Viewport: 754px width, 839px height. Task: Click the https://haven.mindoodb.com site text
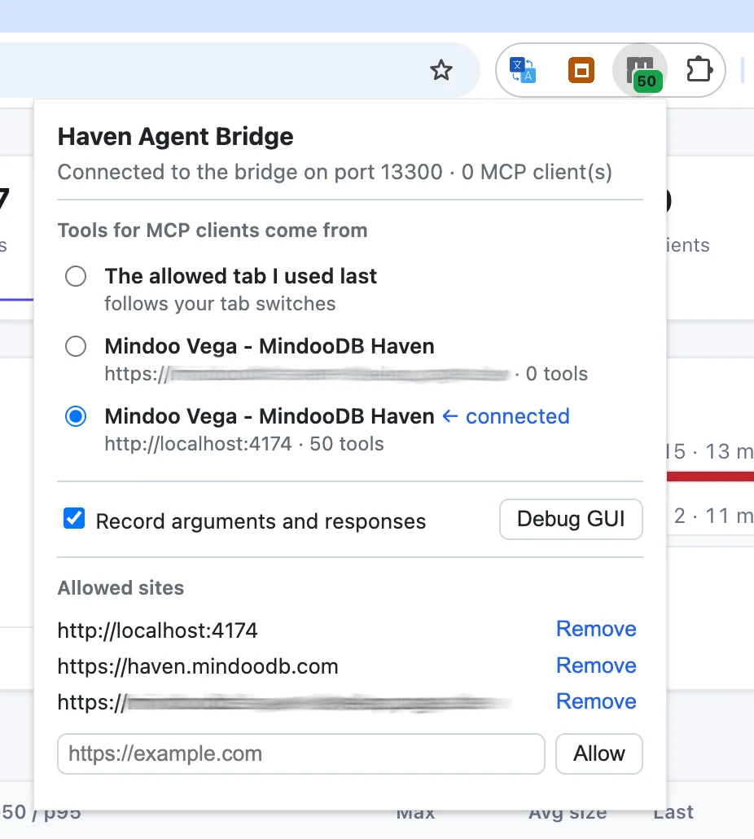pos(198,666)
